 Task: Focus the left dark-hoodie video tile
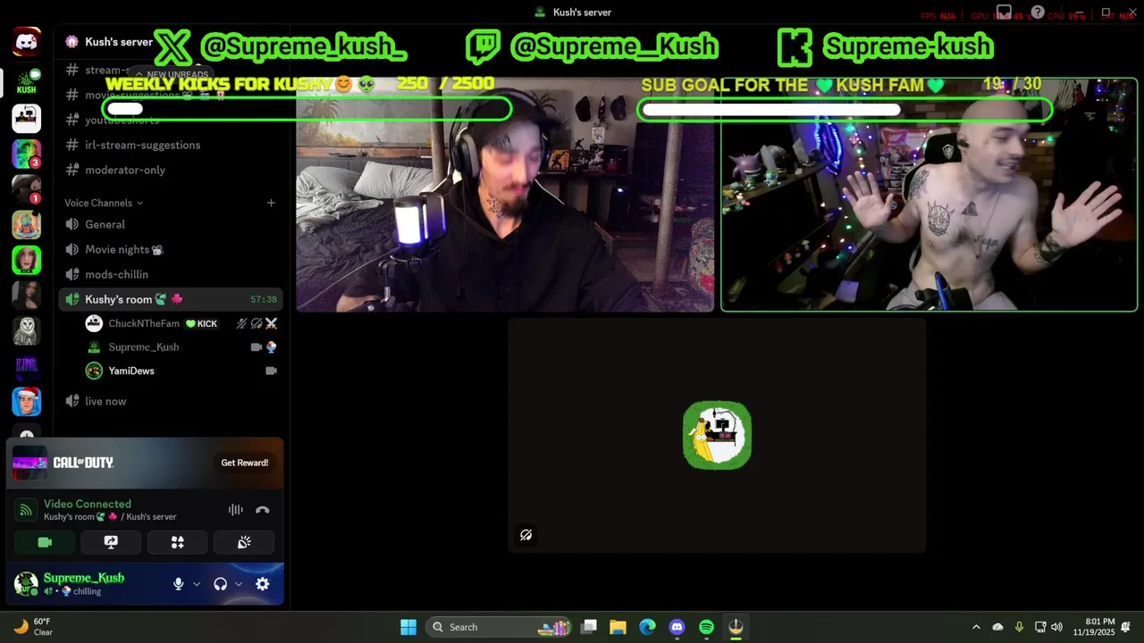click(505, 194)
